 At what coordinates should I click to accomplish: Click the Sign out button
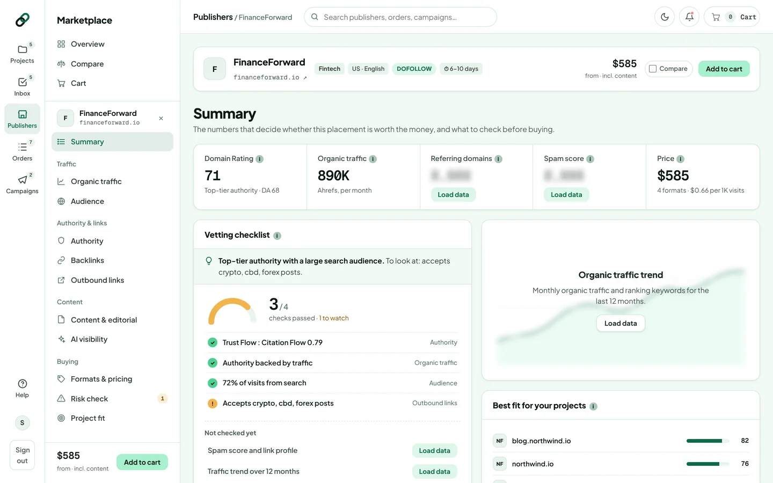22,455
